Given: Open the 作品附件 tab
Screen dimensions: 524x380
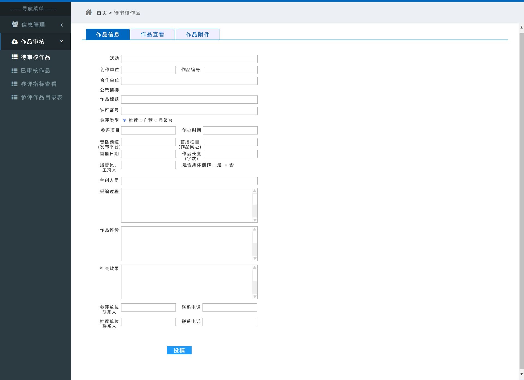Looking at the screenshot, I should (197, 34).
